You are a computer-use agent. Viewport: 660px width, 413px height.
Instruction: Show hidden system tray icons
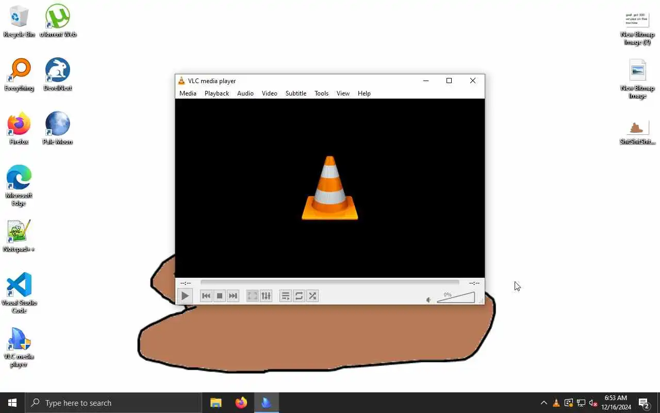point(543,403)
